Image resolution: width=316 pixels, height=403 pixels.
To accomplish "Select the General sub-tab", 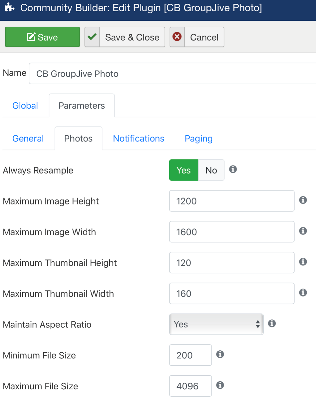I will pyautogui.click(x=28, y=138).
